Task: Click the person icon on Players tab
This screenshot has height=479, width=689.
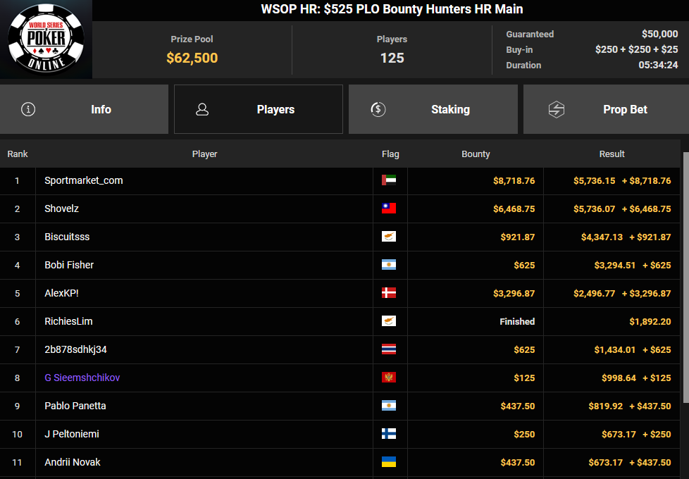Action: click(x=202, y=109)
